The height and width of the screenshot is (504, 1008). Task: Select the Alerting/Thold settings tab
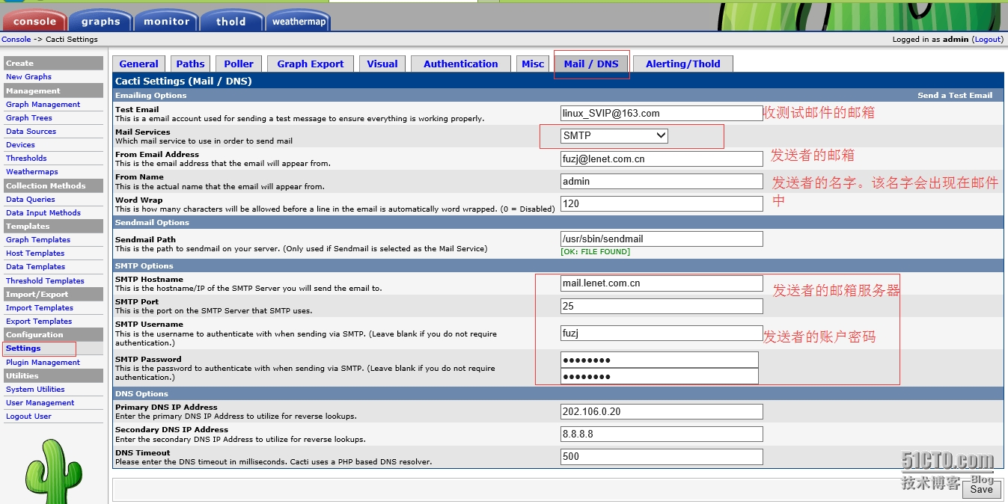[683, 64]
